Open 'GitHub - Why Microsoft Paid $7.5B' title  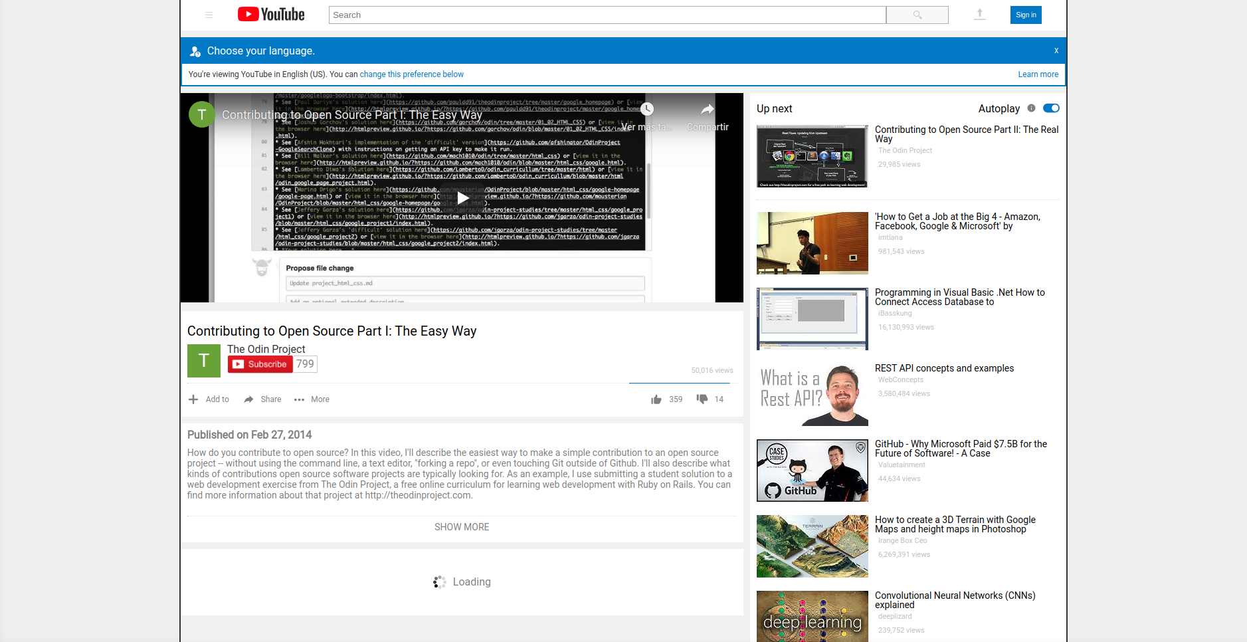[961, 449]
